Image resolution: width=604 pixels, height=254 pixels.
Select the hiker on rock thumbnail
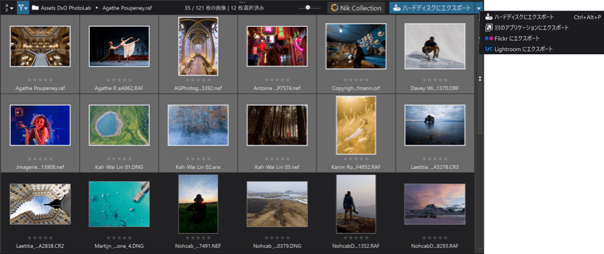[356, 204]
